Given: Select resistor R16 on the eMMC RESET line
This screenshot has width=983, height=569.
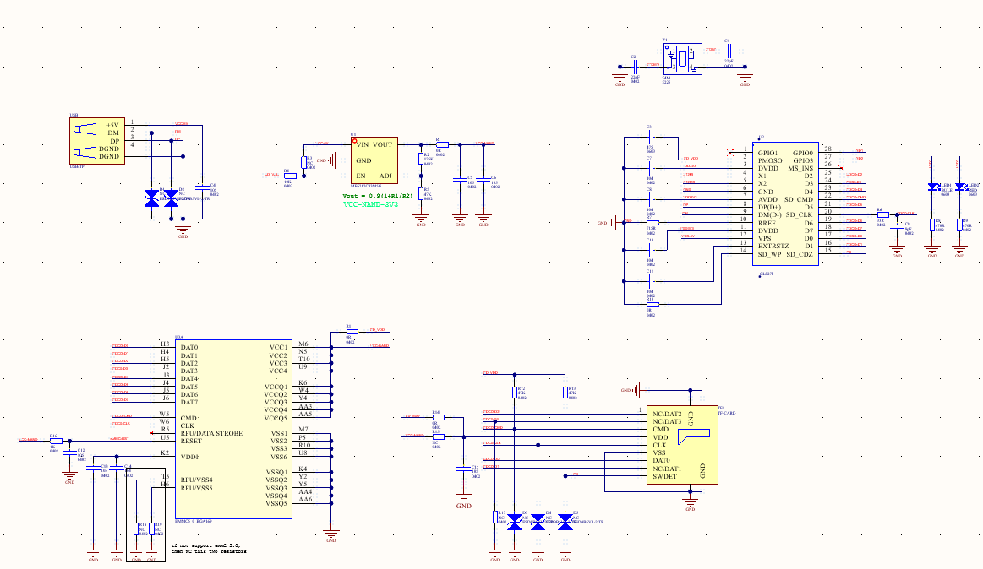Looking at the screenshot, I should (56, 441).
